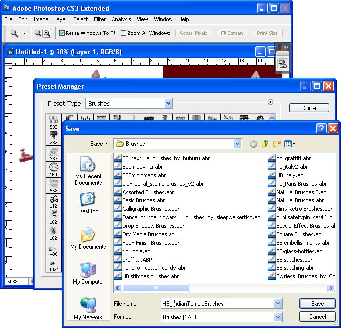This screenshot has width=341, height=328.
Task: Open the Analysis menu
Action: click(121, 19)
